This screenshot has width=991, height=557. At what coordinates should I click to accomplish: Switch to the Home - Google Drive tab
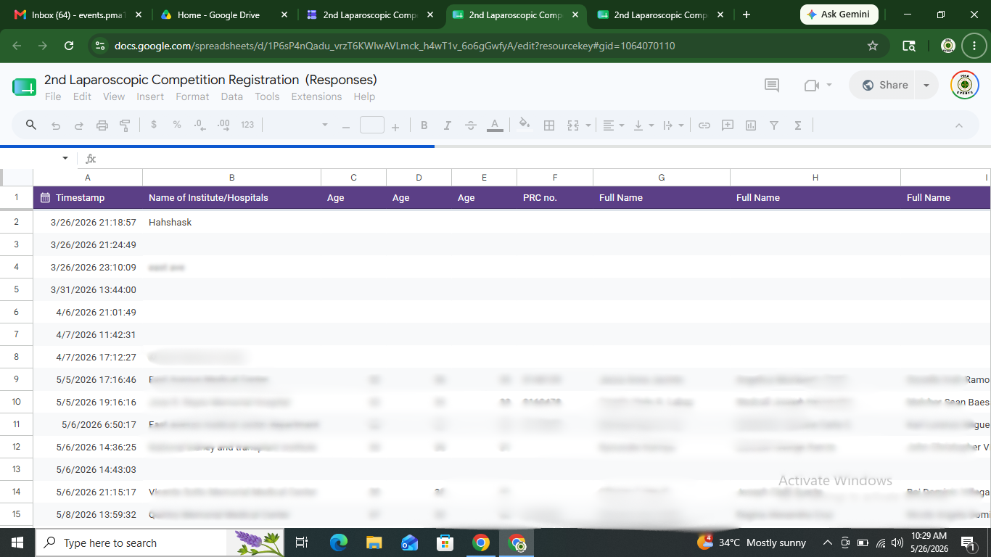(218, 15)
